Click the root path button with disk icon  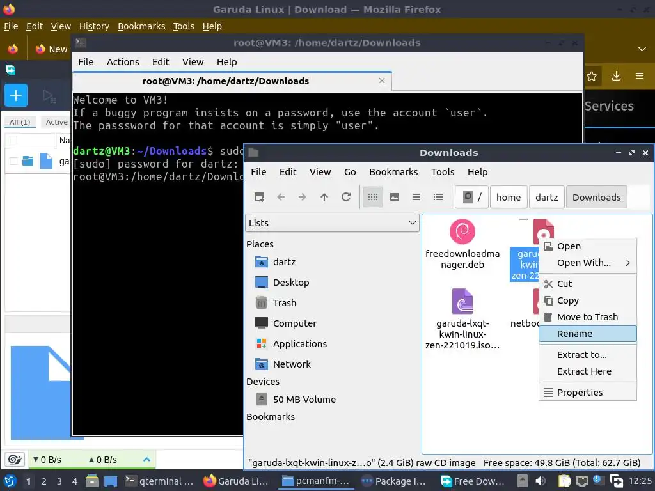point(471,197)
